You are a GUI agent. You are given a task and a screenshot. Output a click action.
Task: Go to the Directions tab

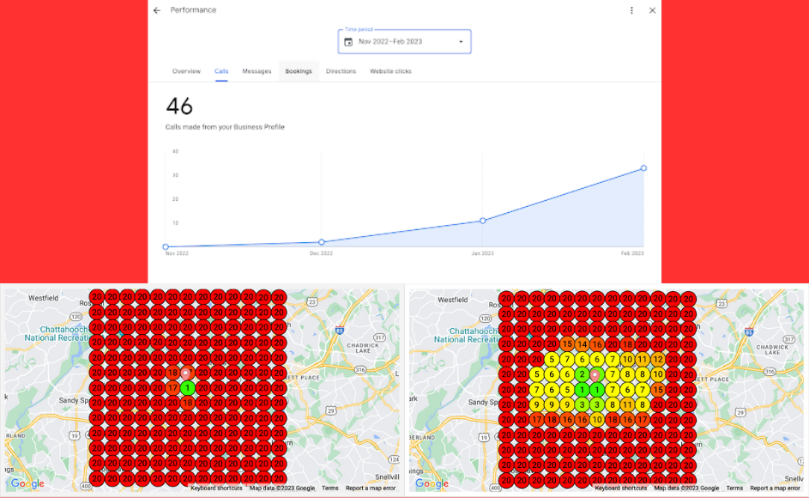(341, 71)
